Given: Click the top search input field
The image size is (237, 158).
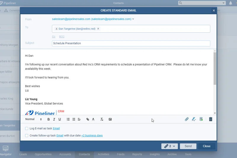Looking at the screenshot, I should pyautogui.click(x=202, y=3).
